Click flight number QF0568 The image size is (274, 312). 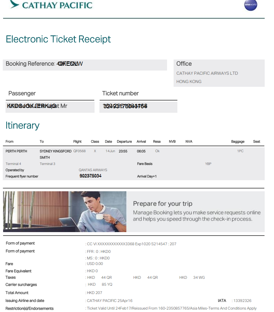[x=79, y=151]
